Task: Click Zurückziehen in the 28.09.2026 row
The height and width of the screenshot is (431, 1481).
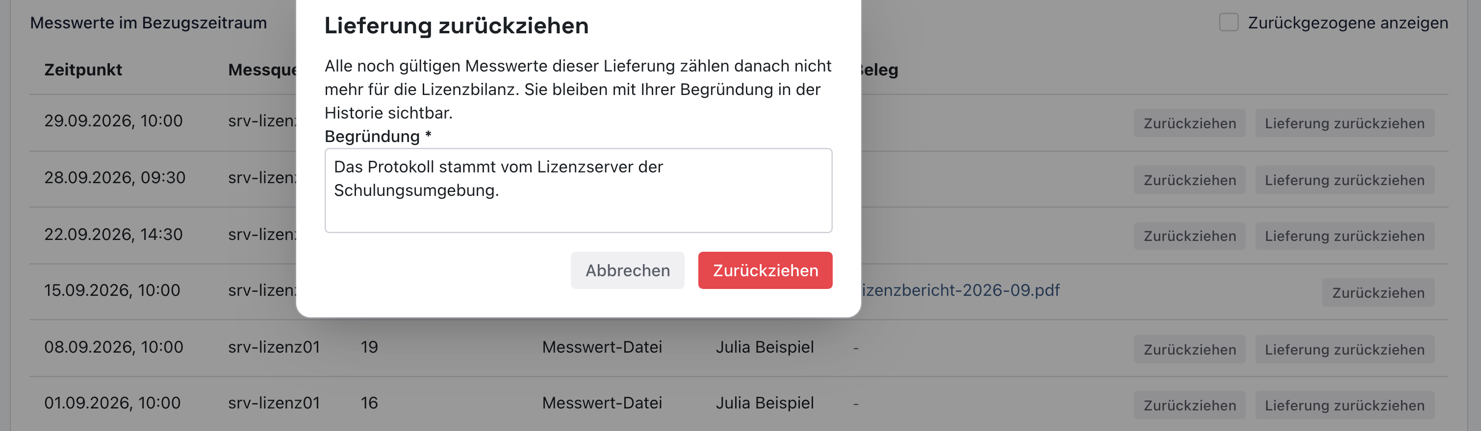Action: pyautogui.click(x=1189, y=180)
